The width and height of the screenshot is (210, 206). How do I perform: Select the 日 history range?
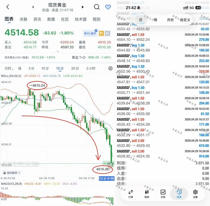(141, 20)
